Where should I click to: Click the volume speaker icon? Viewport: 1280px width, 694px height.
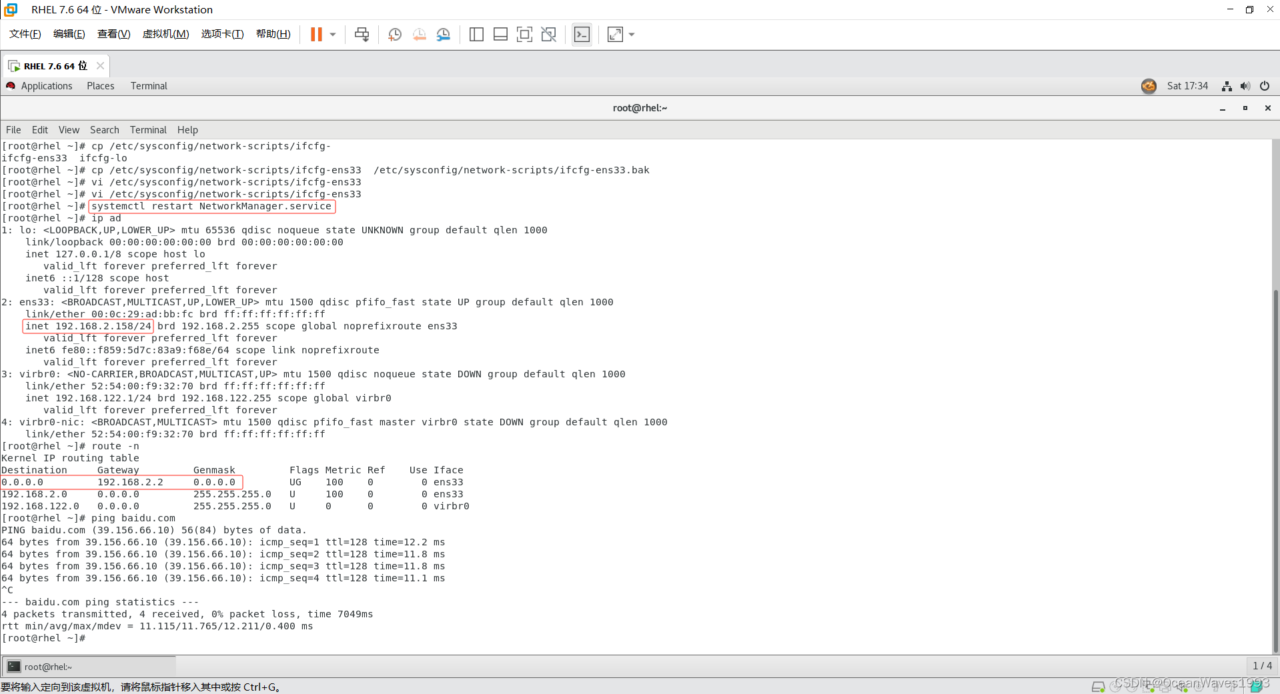coord(1245,86)
